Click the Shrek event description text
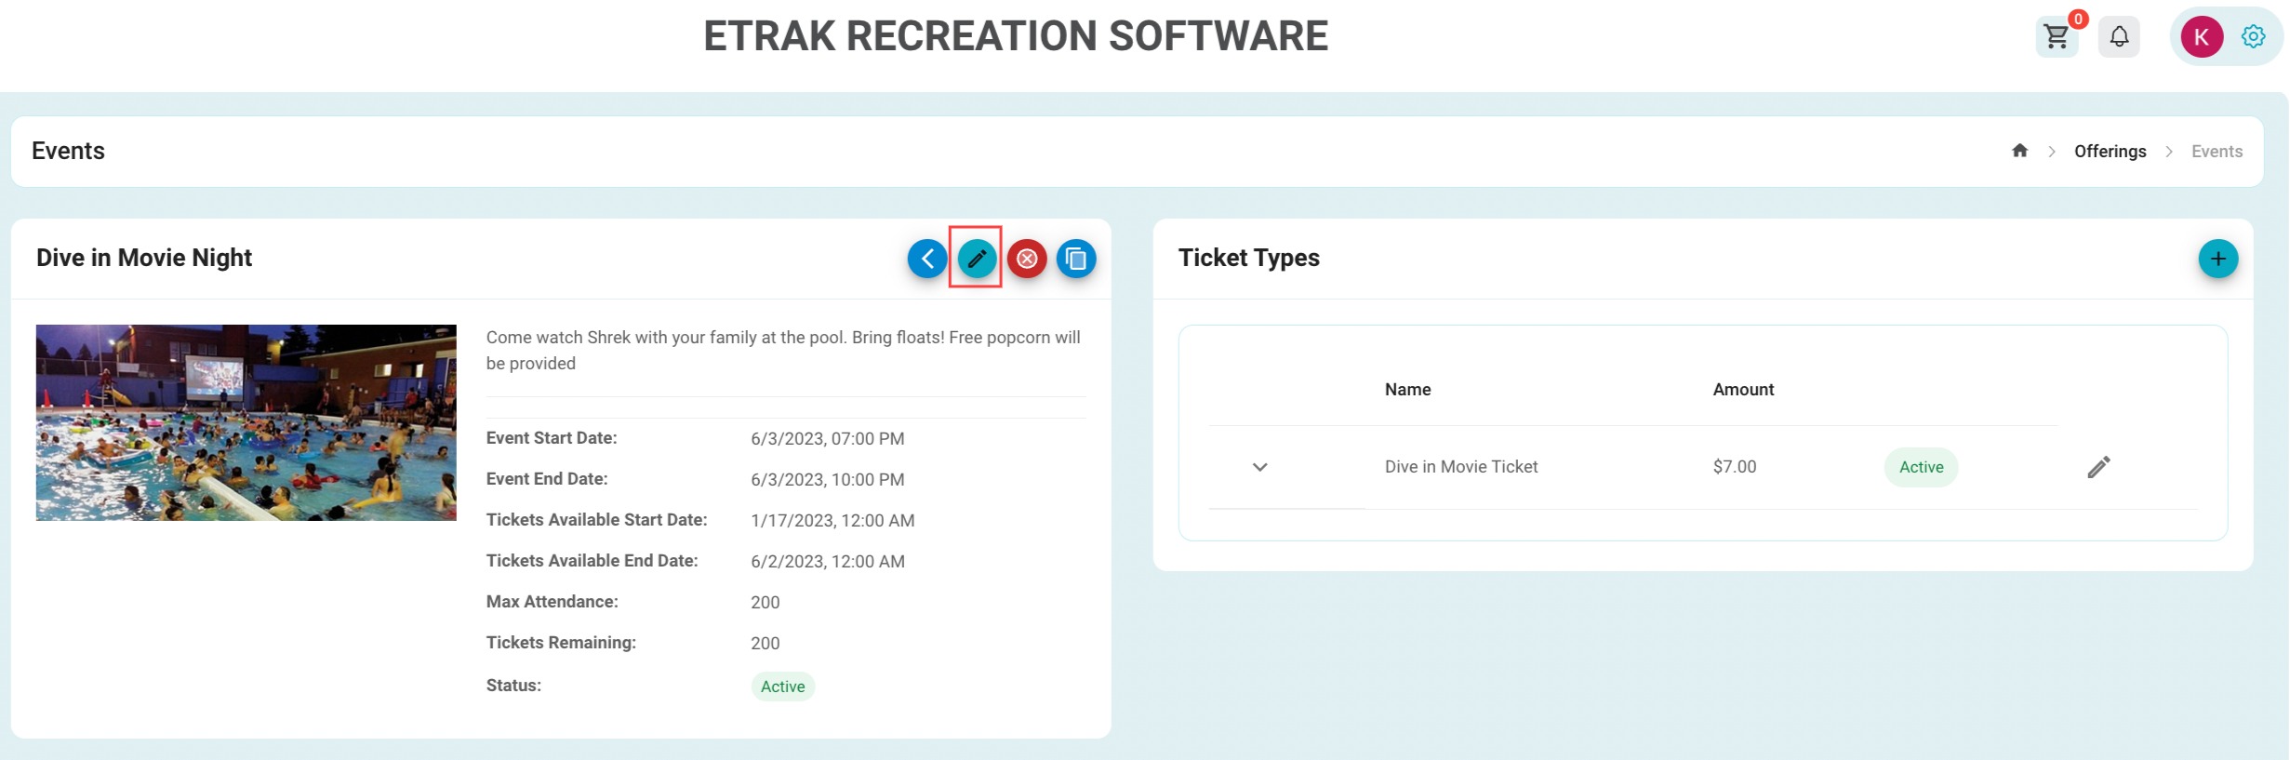2290x760 pixels. (x=783, y=350)
